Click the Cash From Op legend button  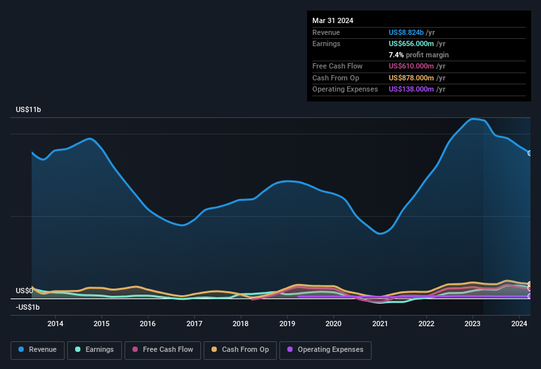pyautogui.click(x=239, y=350)
